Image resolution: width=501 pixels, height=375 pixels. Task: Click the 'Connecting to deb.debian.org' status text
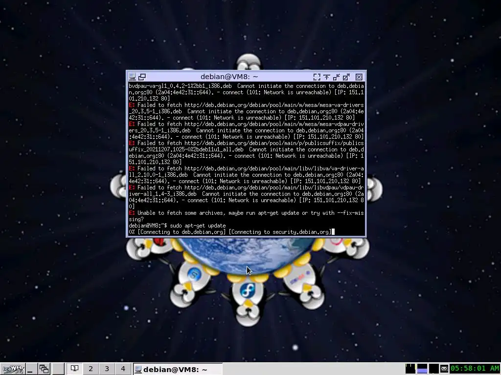coord(182,232)
